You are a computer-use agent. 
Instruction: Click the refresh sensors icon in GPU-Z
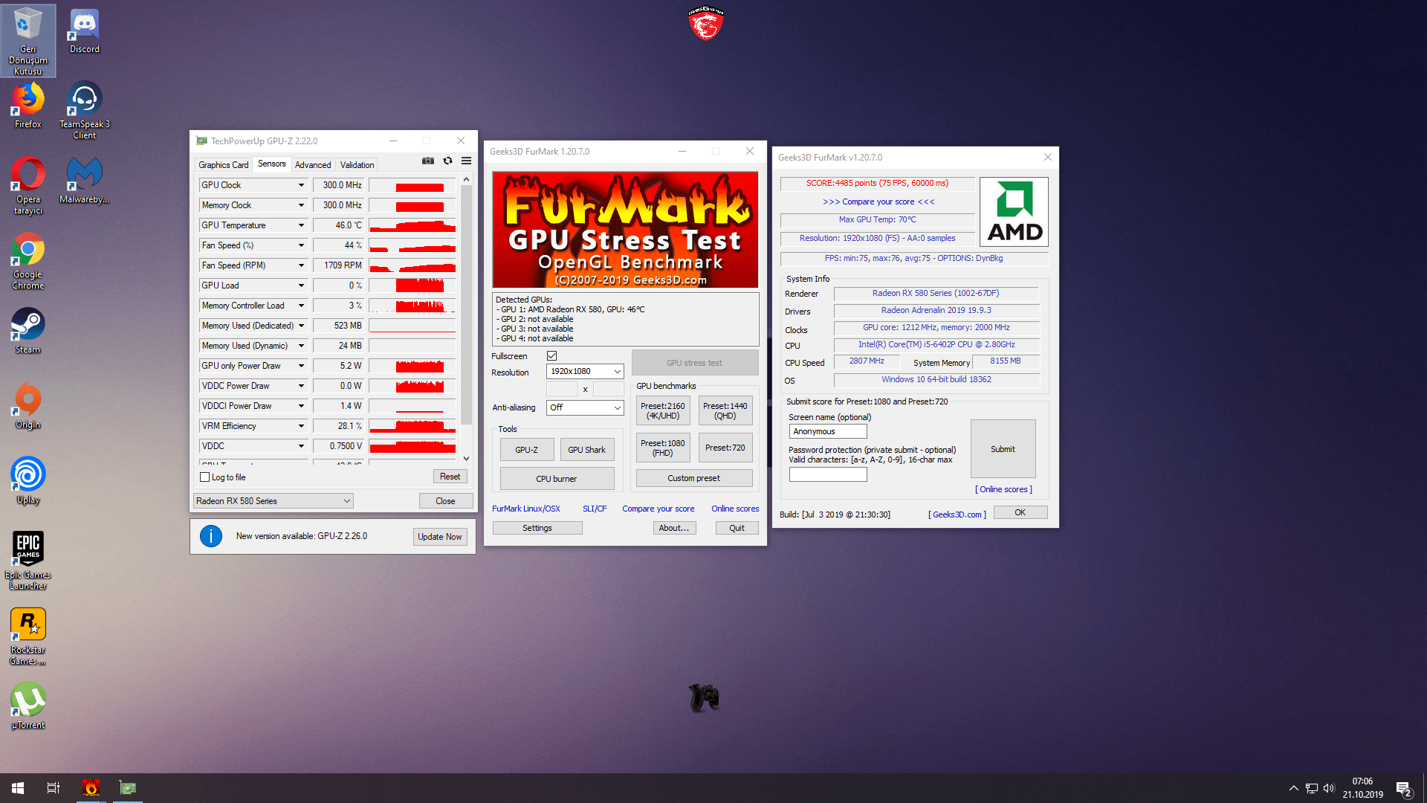[447, 161]
